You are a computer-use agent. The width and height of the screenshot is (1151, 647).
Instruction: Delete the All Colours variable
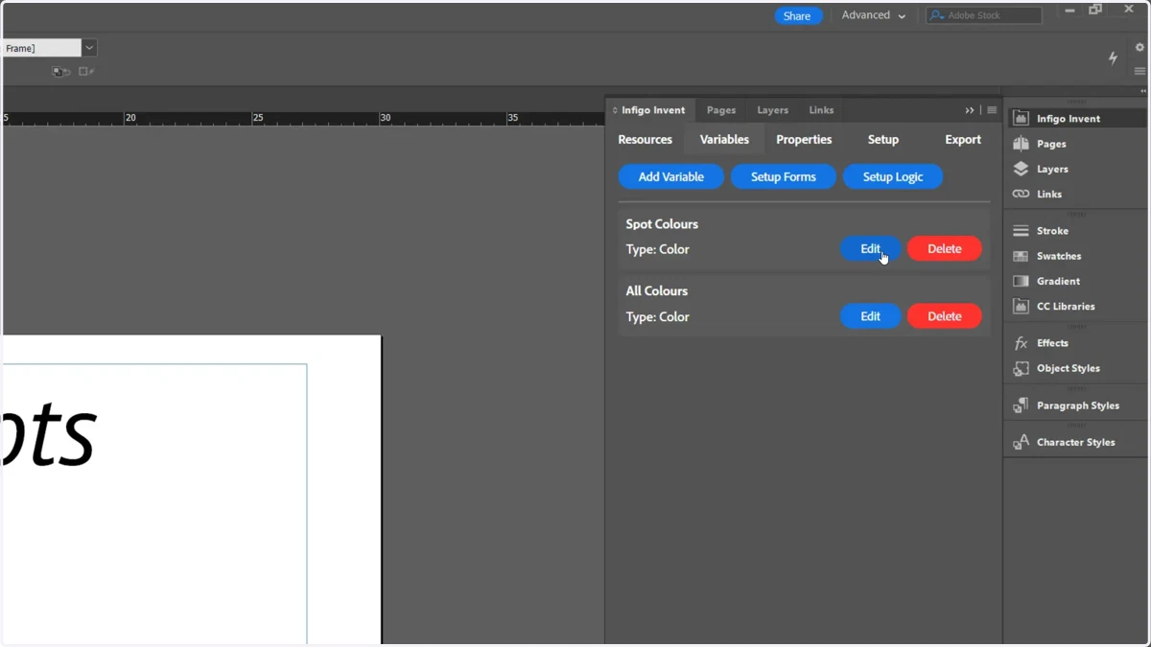click(x=945, y=316)
